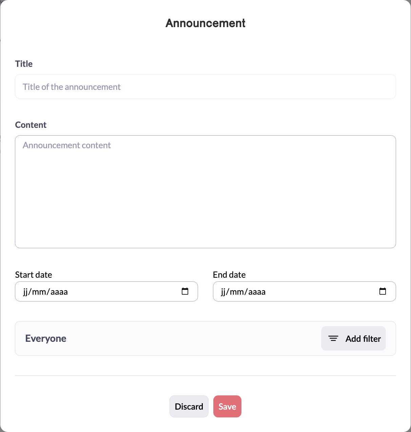Viewport: 411px width, 432px height.
Task: Select the year segment of End date
Action: (x=257, y=292)
